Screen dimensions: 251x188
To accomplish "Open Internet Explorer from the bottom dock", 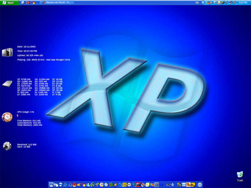I will [66, 185].
